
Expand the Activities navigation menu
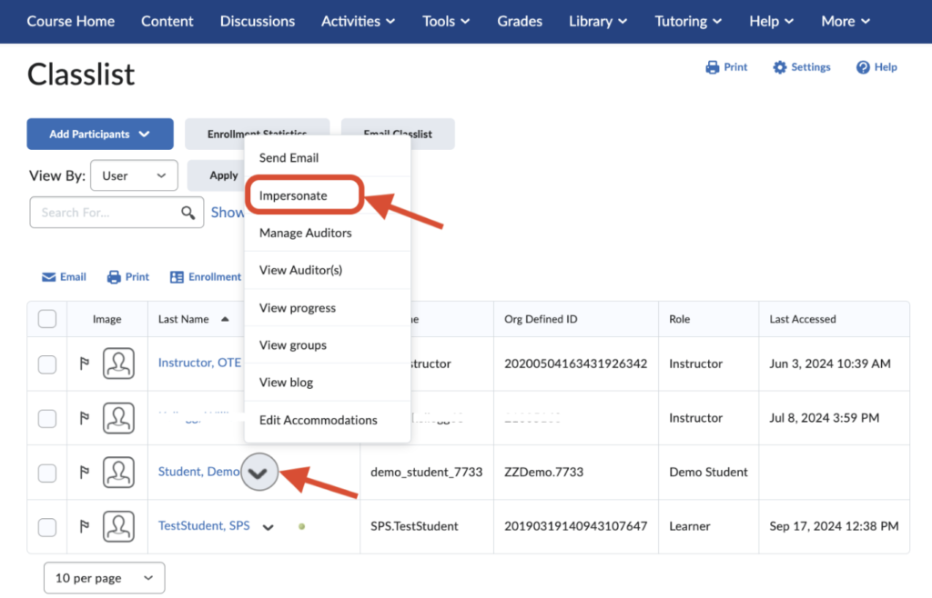tap(358, 22)
